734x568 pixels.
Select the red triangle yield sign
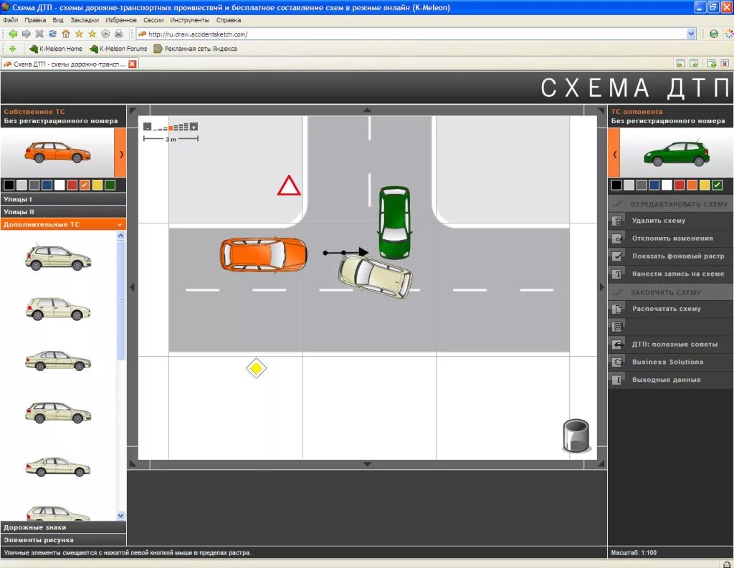point(289,186)
